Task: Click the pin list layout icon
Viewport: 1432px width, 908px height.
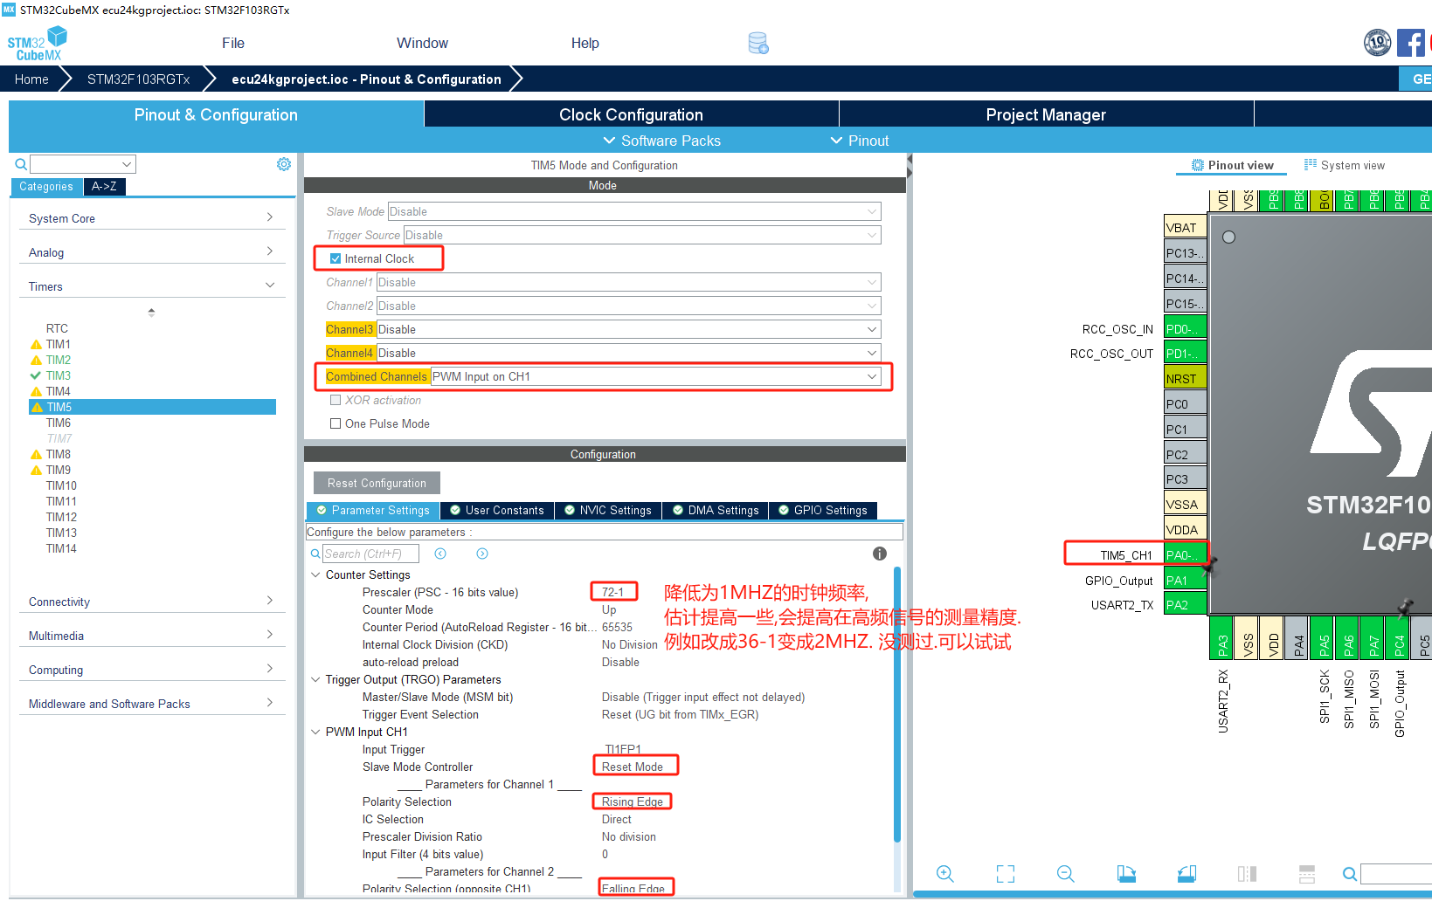Action: click(1307, 874)
